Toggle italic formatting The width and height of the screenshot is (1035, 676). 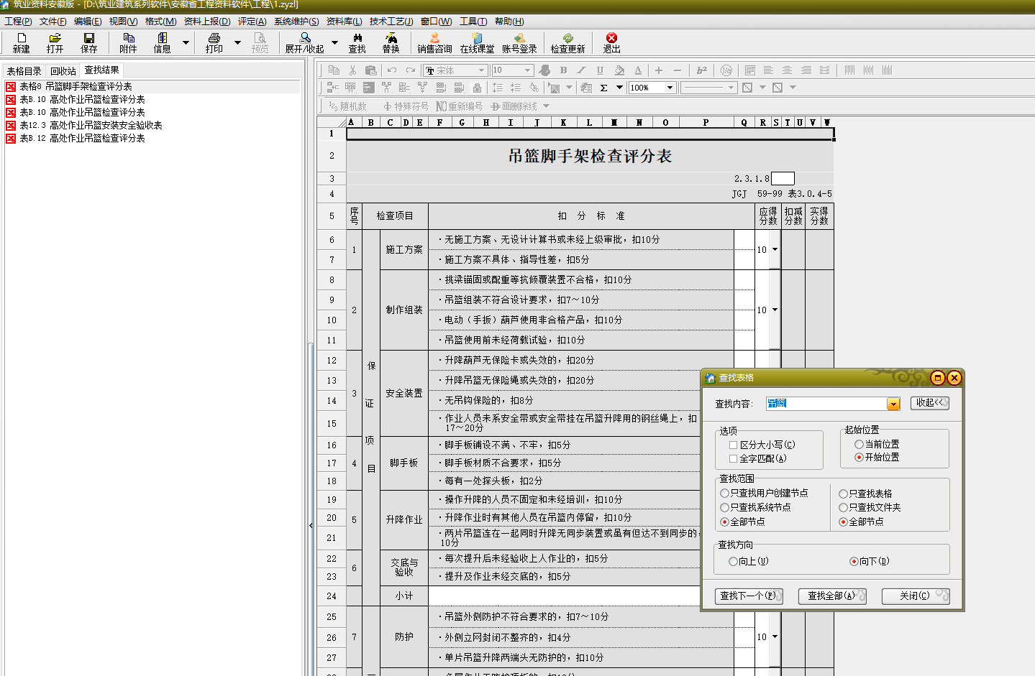(x=581, y=70)
